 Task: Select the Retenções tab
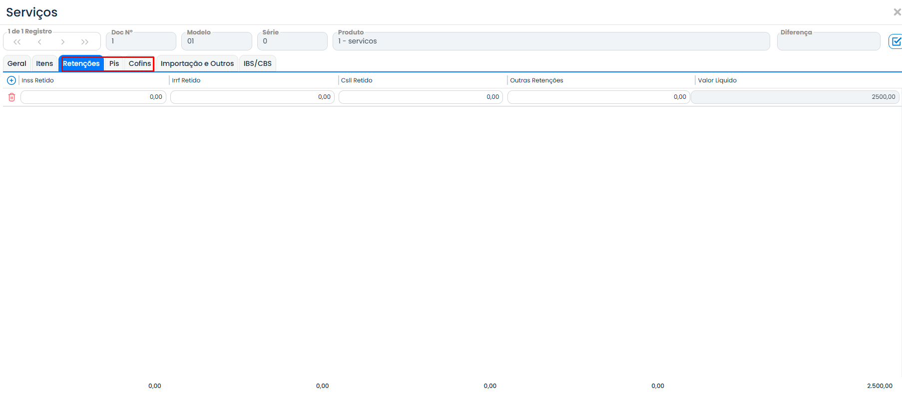[x=81, y=63]
